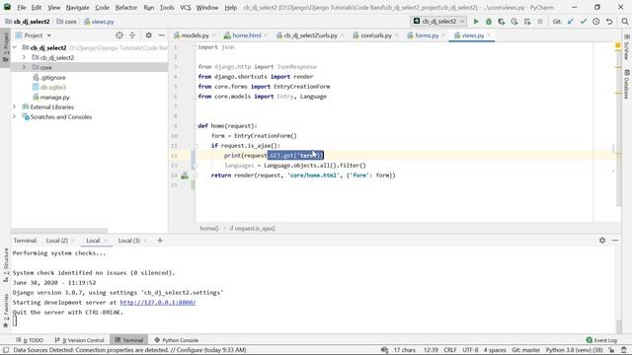
Task: Select db.sqlite3 in the project tree
Action: pos(52,87)
